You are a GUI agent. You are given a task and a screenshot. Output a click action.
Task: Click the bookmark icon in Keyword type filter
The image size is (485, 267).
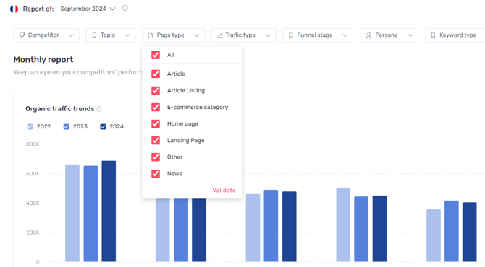click(x=433, y=35)
